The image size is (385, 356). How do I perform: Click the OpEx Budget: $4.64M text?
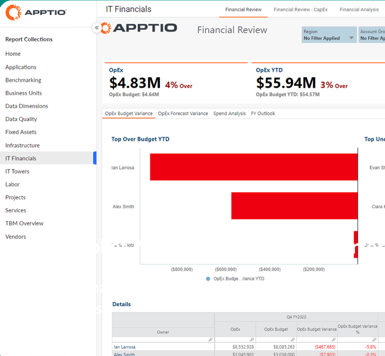click(x=134, y=94)
